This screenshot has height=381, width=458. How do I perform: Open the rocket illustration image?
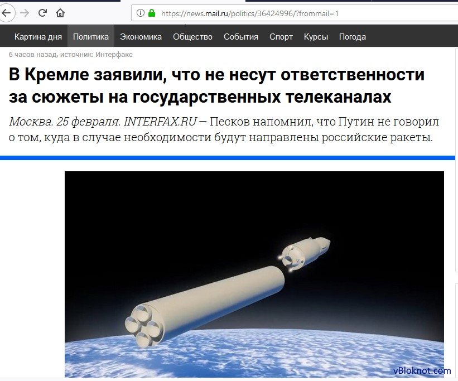(254, 274)
